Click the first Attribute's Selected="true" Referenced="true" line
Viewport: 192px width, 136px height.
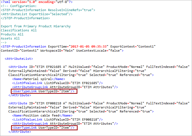pos(81,75)
